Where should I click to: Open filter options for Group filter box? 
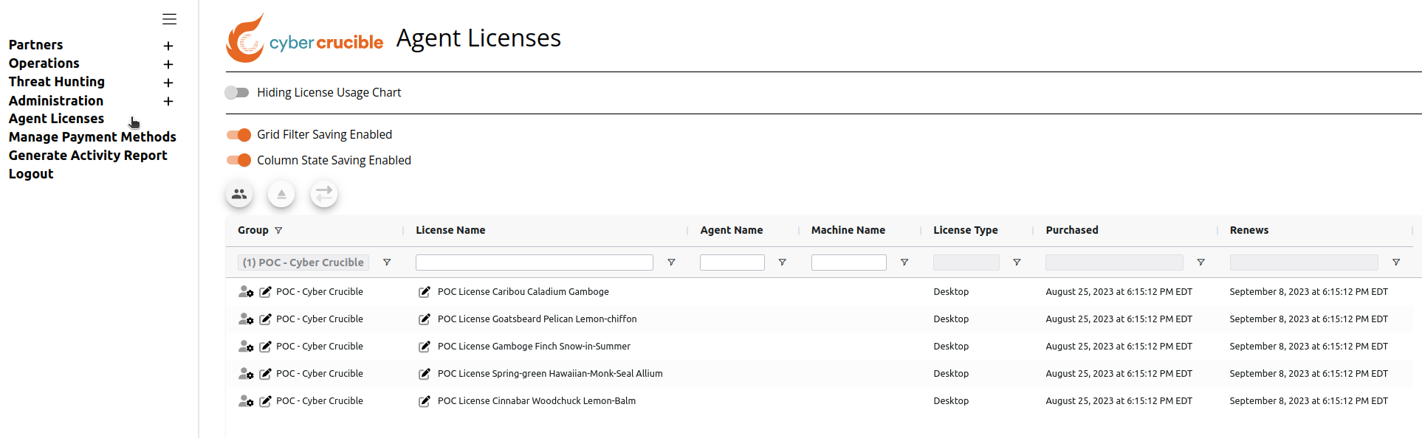[x=387, y=263]
